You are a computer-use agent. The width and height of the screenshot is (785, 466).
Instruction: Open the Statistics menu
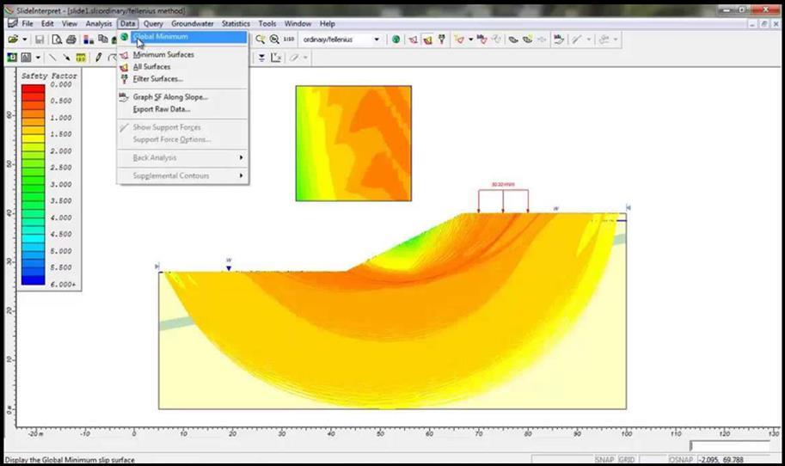[236, 23]
